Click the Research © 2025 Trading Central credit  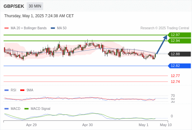coord(165,28)
